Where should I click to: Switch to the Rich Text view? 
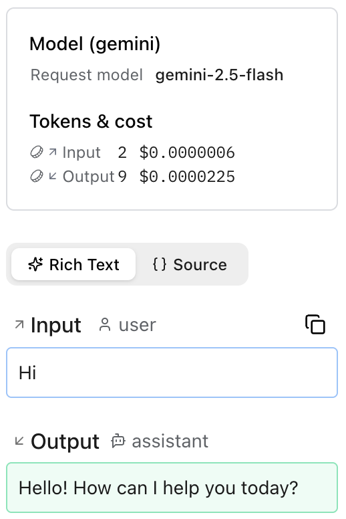pyautogui.click(x=73, y=264)
